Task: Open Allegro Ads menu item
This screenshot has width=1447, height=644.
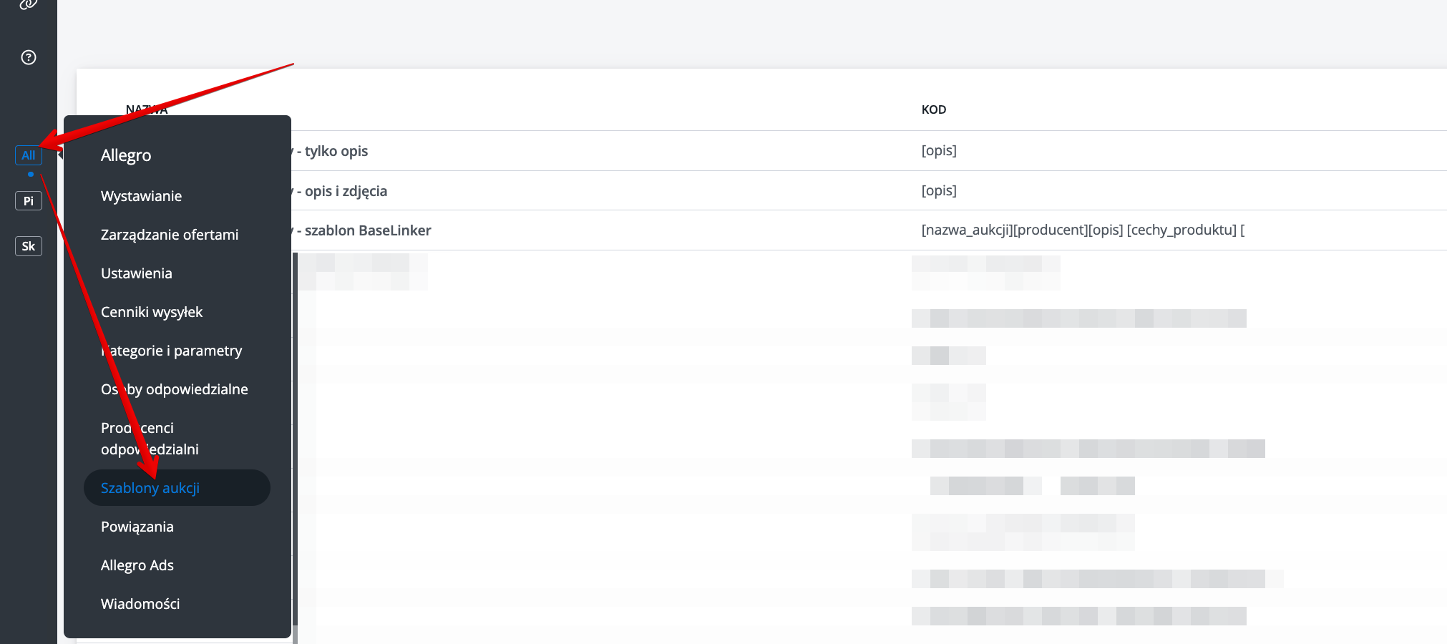Action: 137,565
